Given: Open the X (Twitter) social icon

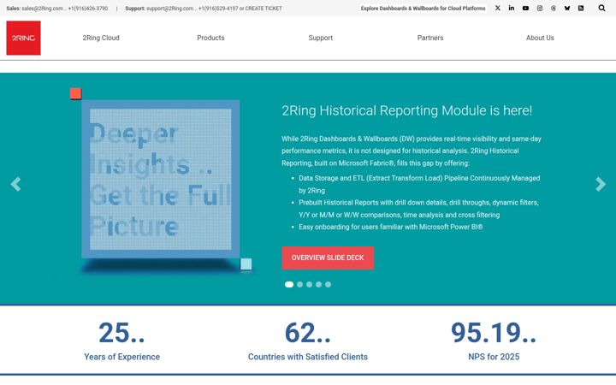Looking at the screenshot, I should point(497,8).
